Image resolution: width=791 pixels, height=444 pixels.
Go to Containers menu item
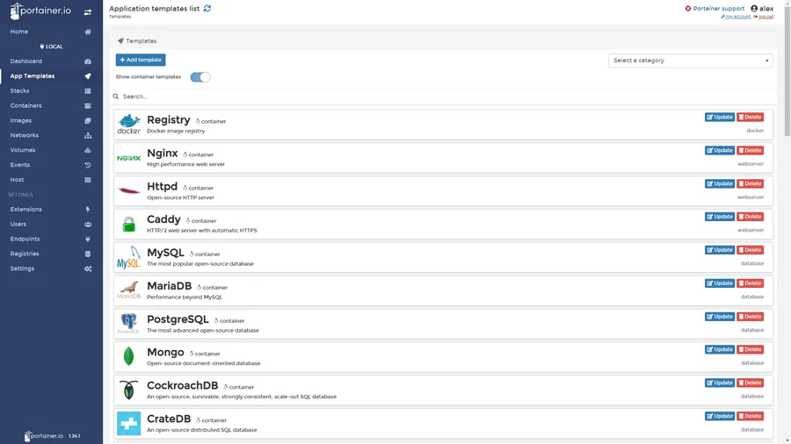(x=25, y=105)
